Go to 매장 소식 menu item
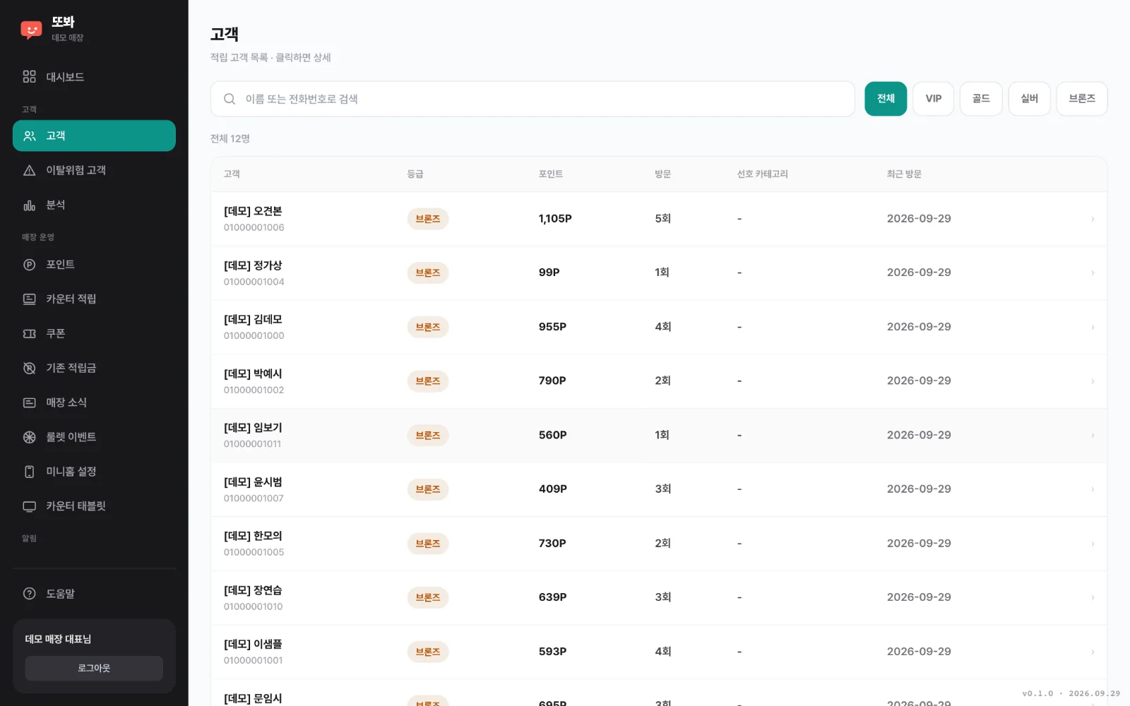Image resolution: width=1130 pixels, height=706 pixels. coord(94,402)
